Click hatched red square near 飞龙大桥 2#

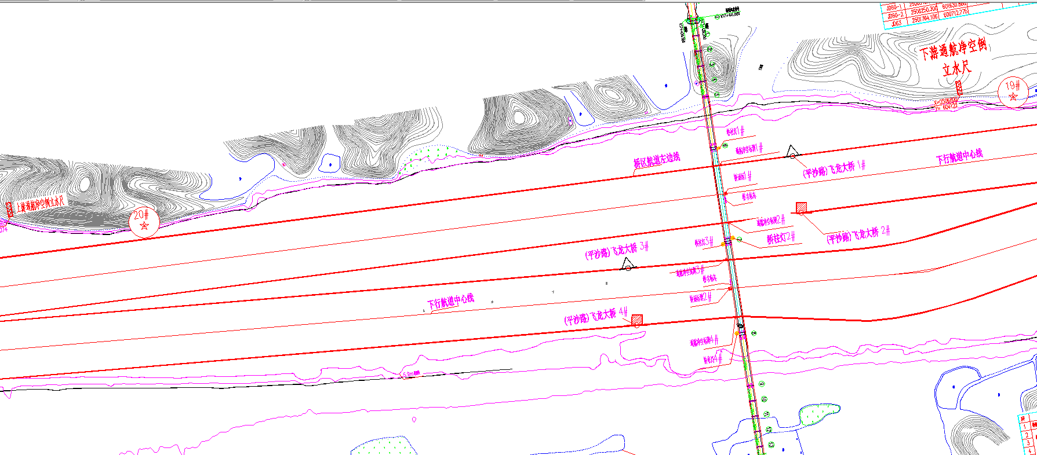pos(801,207)
